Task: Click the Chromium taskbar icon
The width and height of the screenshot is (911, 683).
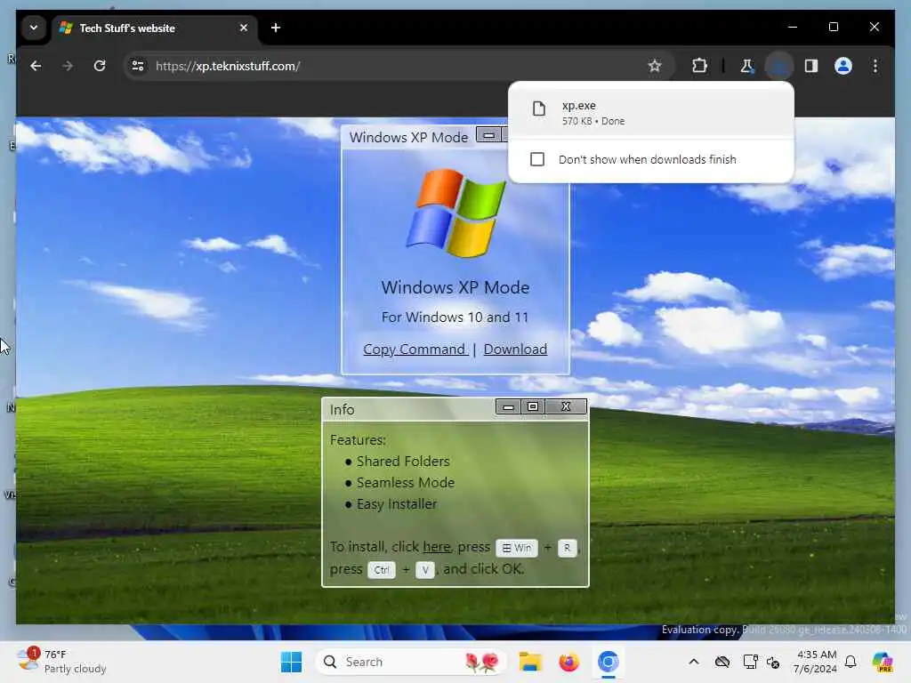Action: click(609, 662)
